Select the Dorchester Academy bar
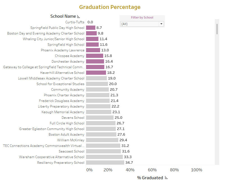Image resolution: width=226 pixels, height=184 pixels. pyautogui.click(x=95, y=62)
